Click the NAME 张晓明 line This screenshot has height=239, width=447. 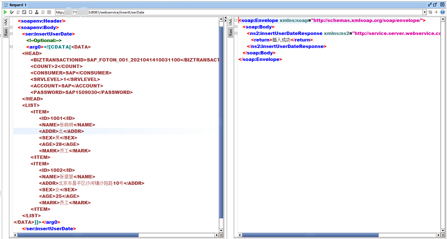[x=67, y=125]
